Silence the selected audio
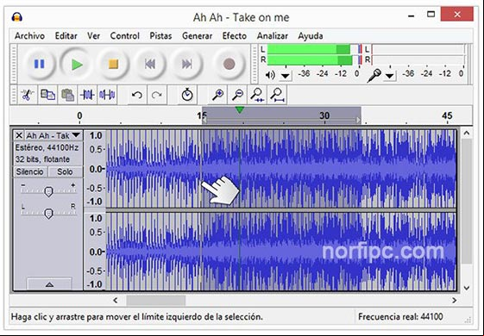 [107, 94]
